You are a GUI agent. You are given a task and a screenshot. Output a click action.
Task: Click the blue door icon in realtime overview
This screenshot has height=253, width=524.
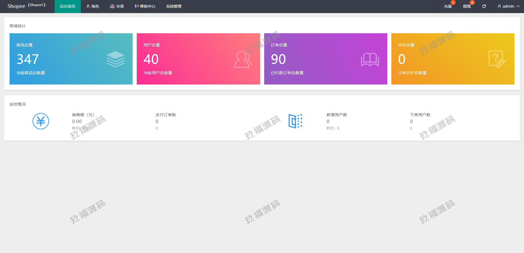(295, 121)
